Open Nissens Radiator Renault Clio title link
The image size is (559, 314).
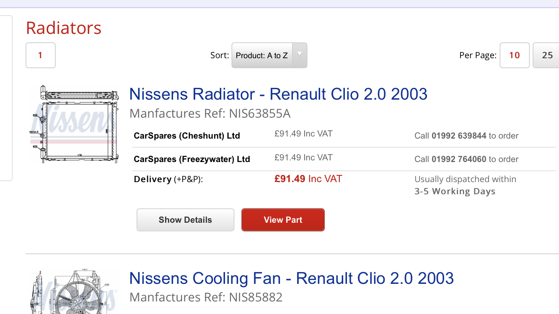click(x=278, y=94)
